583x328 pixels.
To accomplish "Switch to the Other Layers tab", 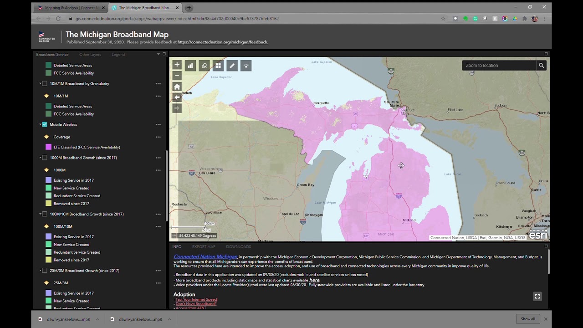I will click(x=90, y=55).
